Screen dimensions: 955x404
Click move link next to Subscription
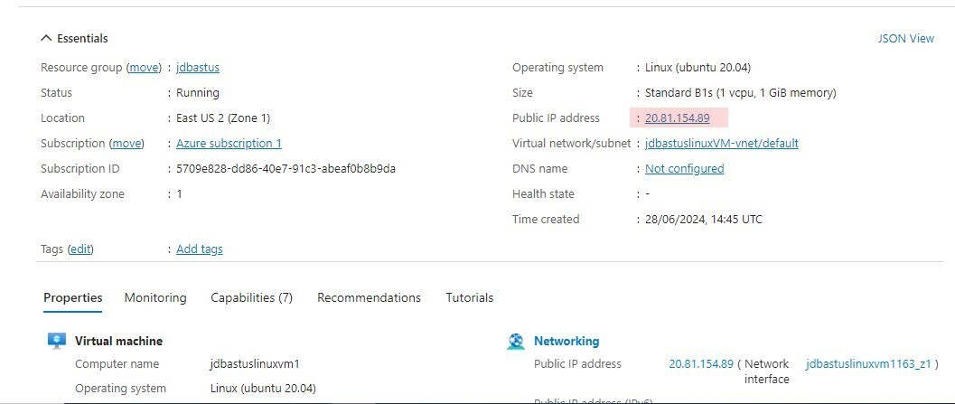(x=127, y=144)
